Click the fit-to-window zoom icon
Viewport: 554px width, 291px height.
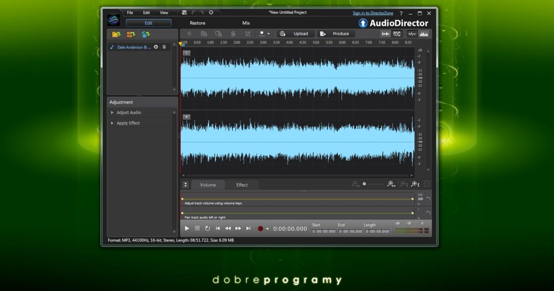pyautogui.click(x=427, y=184)
